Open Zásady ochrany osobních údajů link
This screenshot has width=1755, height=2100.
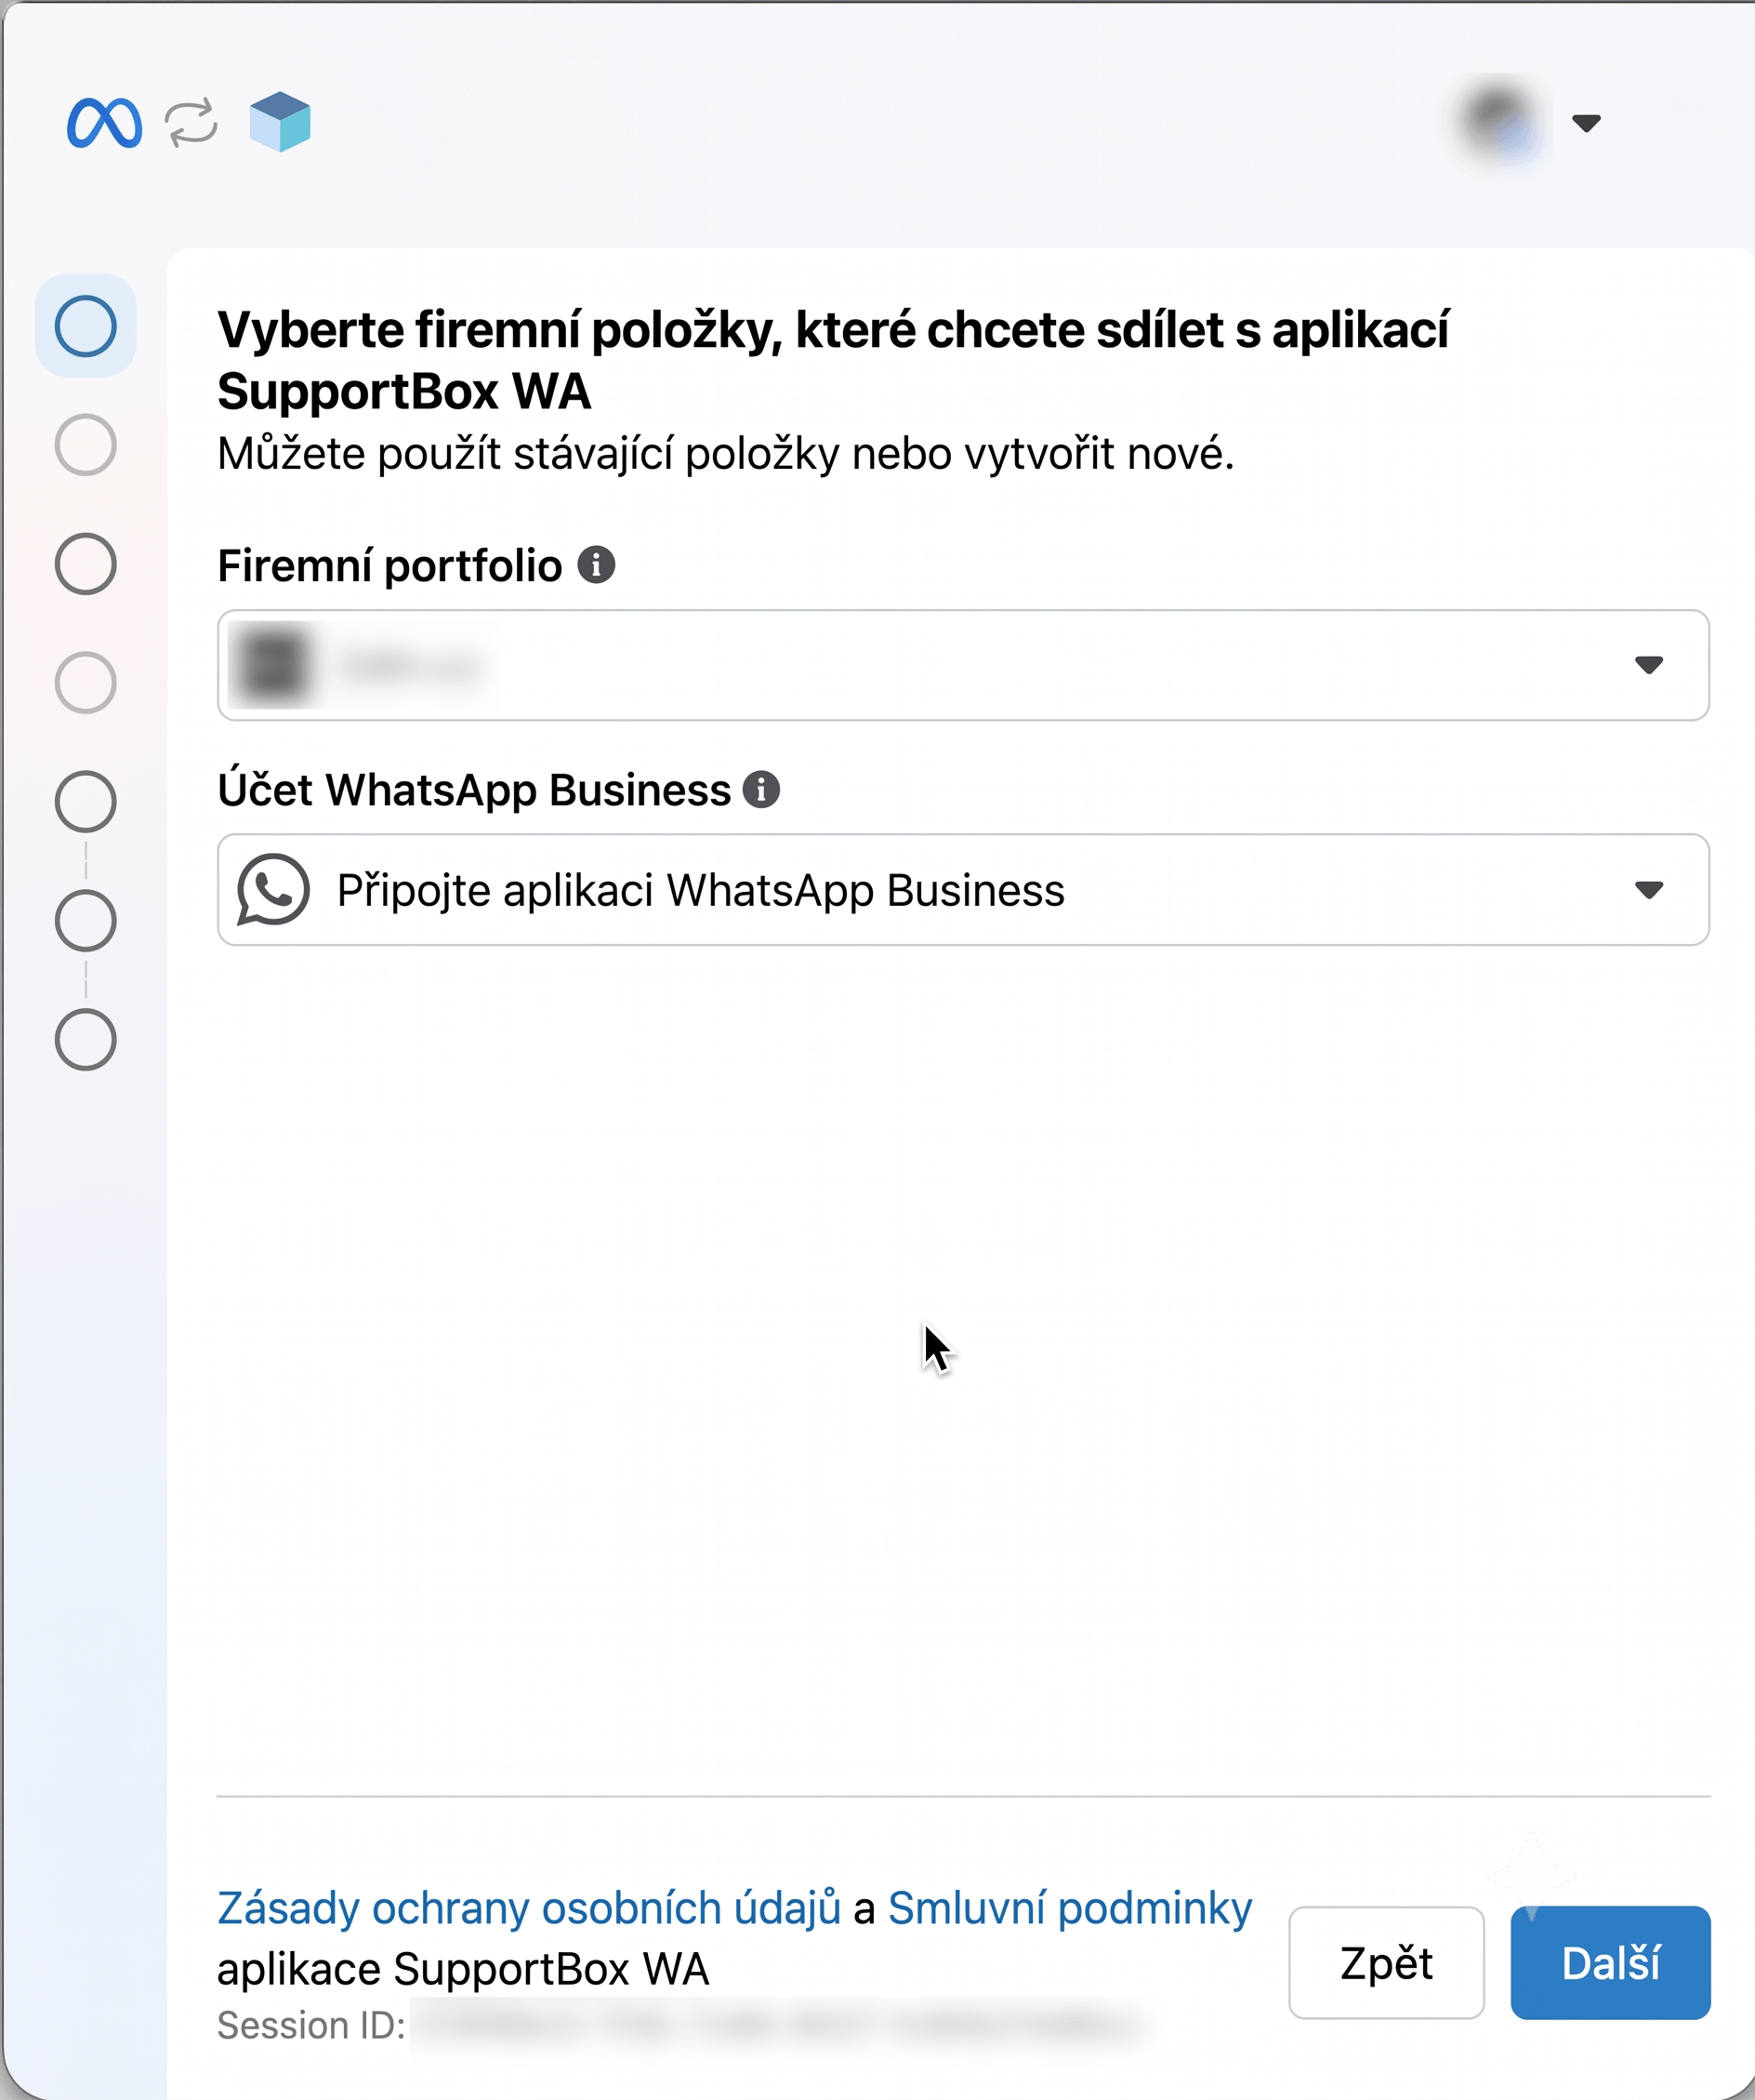click(530, 1908)
